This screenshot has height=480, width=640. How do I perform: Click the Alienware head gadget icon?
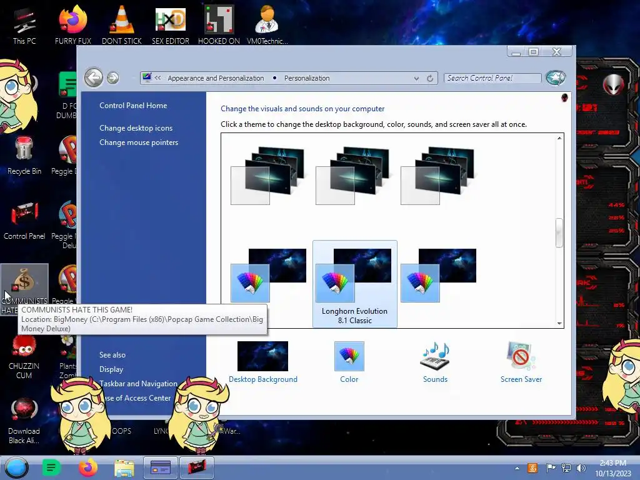coord(614,85)
